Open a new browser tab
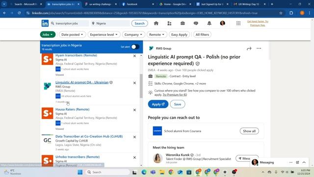 pos(272,4)
